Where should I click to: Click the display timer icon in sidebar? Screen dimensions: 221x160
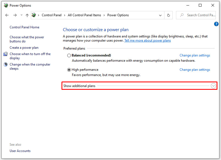click(5, 54)
